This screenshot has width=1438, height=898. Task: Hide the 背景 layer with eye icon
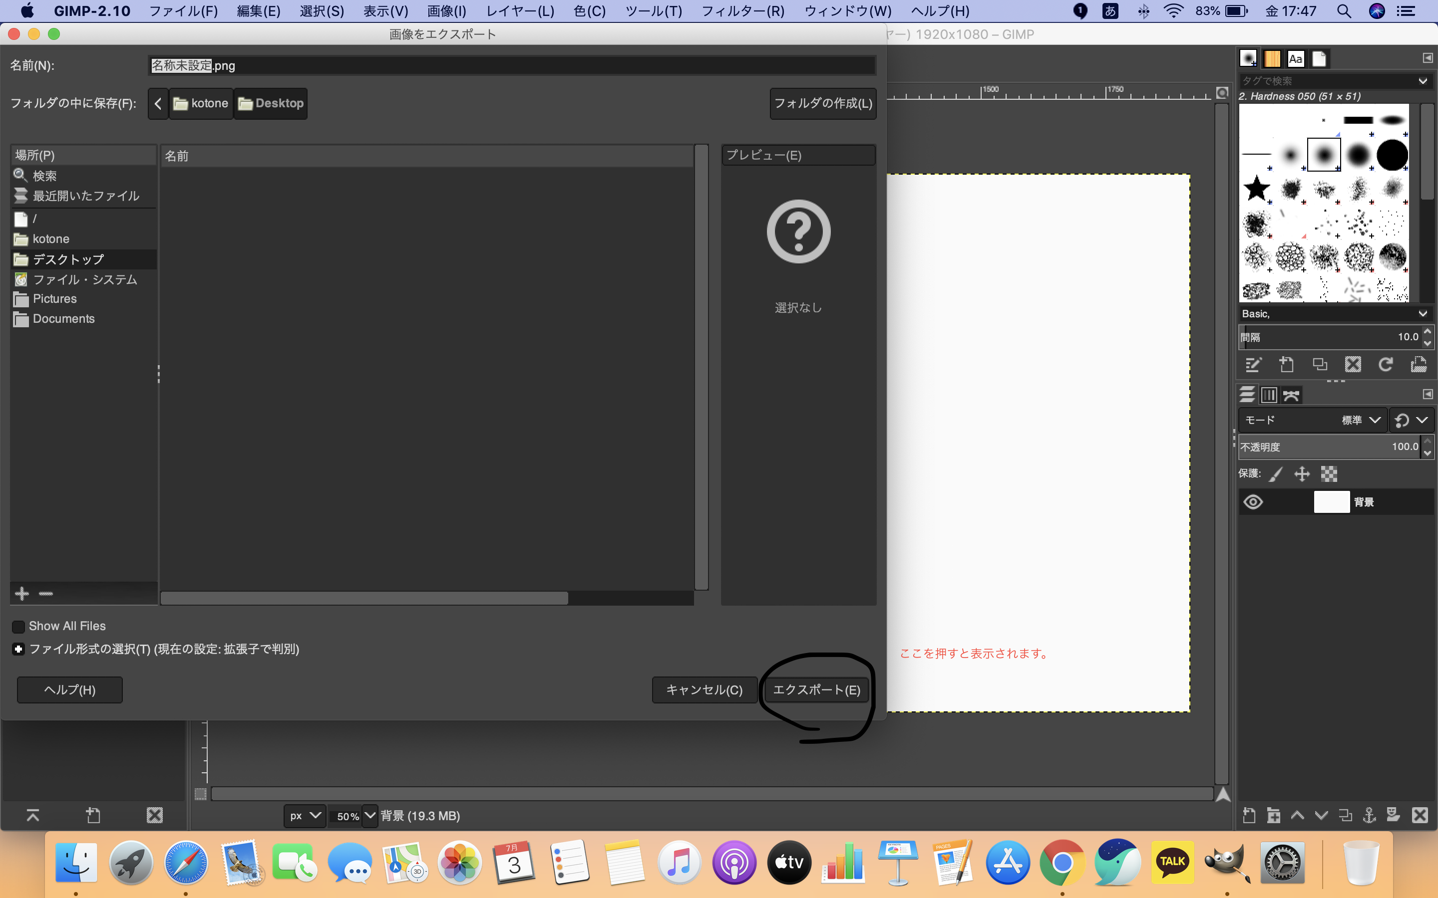pos(1253,502)
